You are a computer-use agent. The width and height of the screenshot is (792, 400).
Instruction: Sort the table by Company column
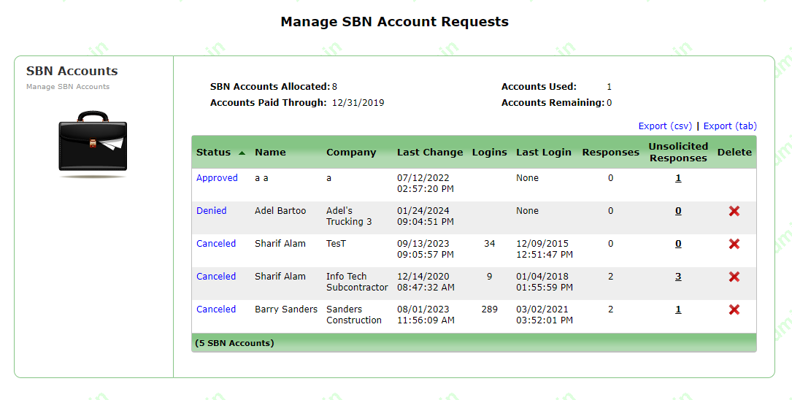pyautogui.click(x=351, y=153)
